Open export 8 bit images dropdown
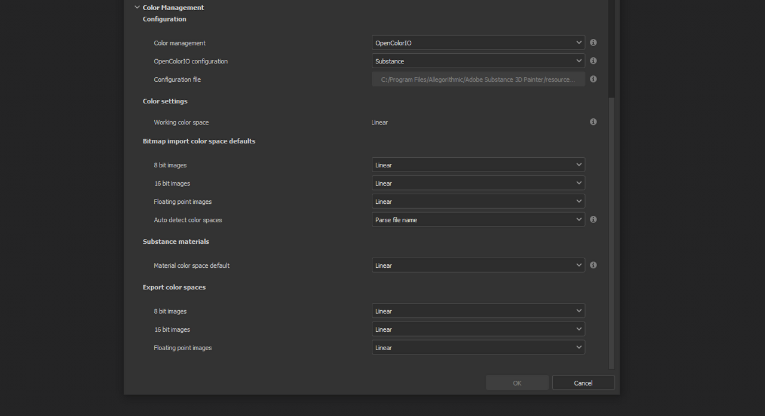The image size is (765, 416). [478, 311]
